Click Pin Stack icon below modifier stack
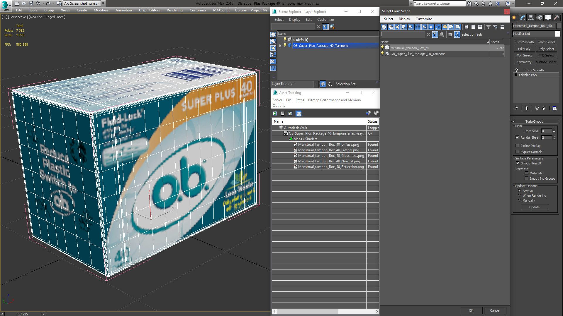 click(x=516, y=108)
